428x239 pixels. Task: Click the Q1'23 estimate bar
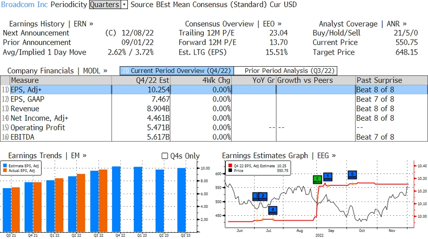click(x=138, y=199)
